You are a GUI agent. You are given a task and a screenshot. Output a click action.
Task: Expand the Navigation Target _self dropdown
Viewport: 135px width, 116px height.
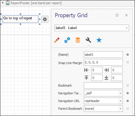[x=121, y=93]
